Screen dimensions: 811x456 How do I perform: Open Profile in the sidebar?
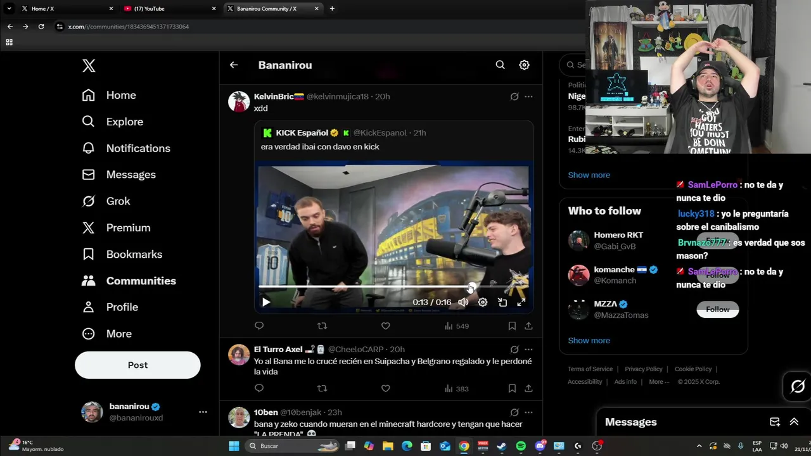coord(110,307)
